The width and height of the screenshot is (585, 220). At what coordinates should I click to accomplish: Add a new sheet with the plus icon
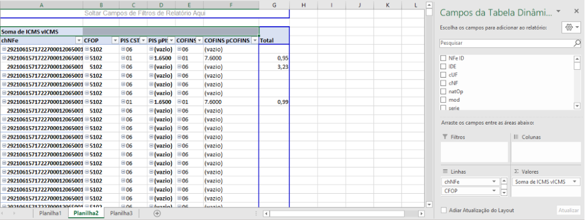point(157,213)
